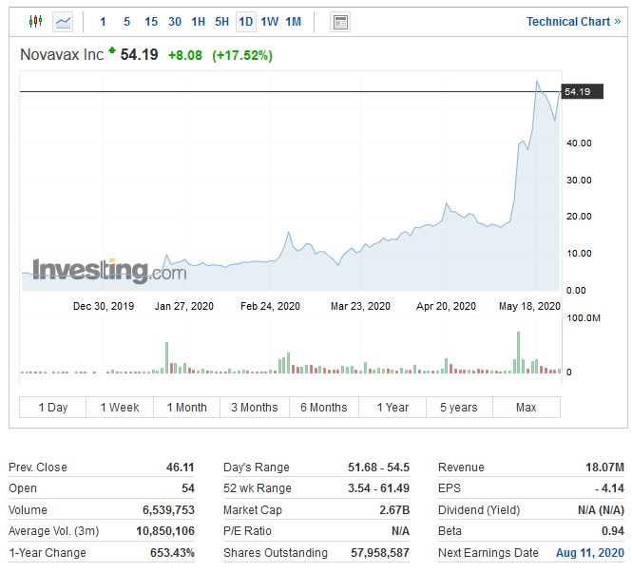Screen dimensions: 632x573
Task: Click the 20.00 price axis label
Action: click(579, 217)
